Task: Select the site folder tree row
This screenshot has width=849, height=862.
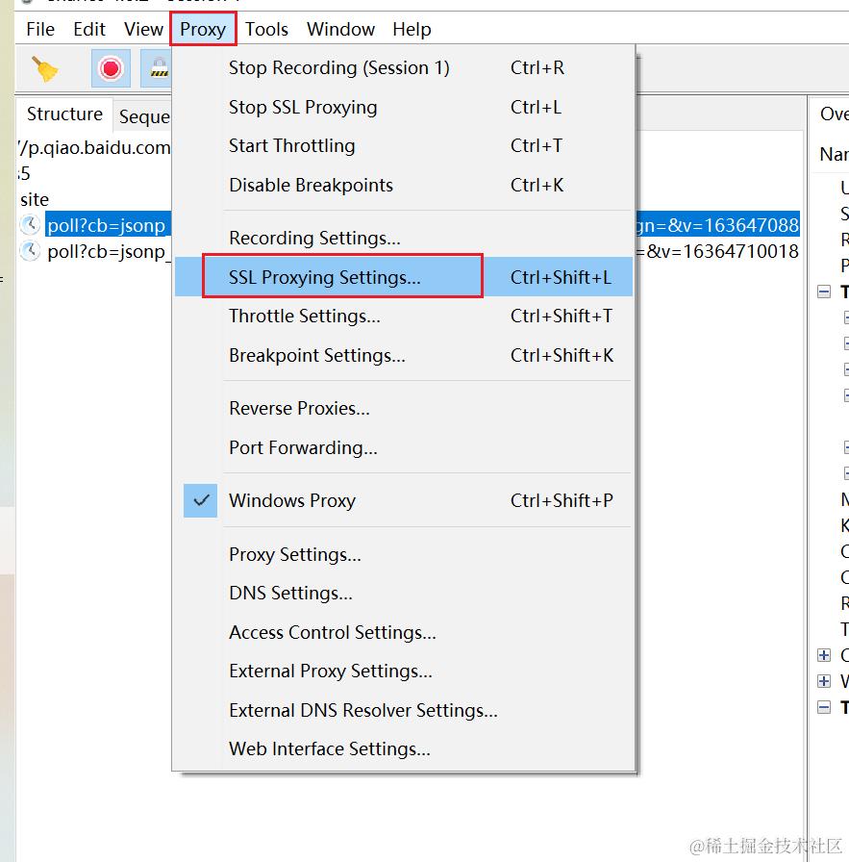Action: 34,199
